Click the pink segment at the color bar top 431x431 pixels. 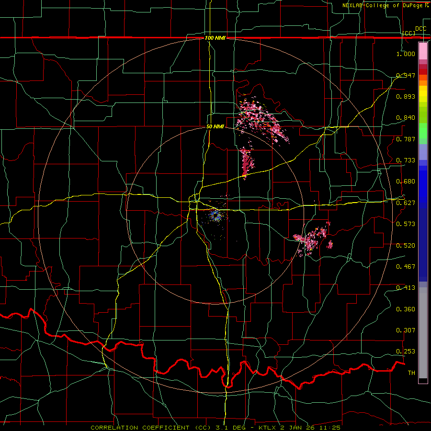click(x=423, y=51)
